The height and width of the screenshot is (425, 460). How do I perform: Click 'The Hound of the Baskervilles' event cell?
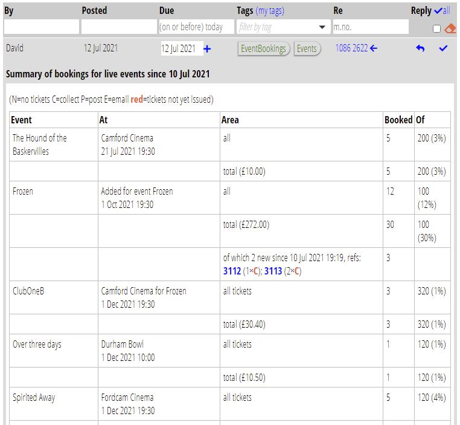pyautogui.click(x=54, y=144)
